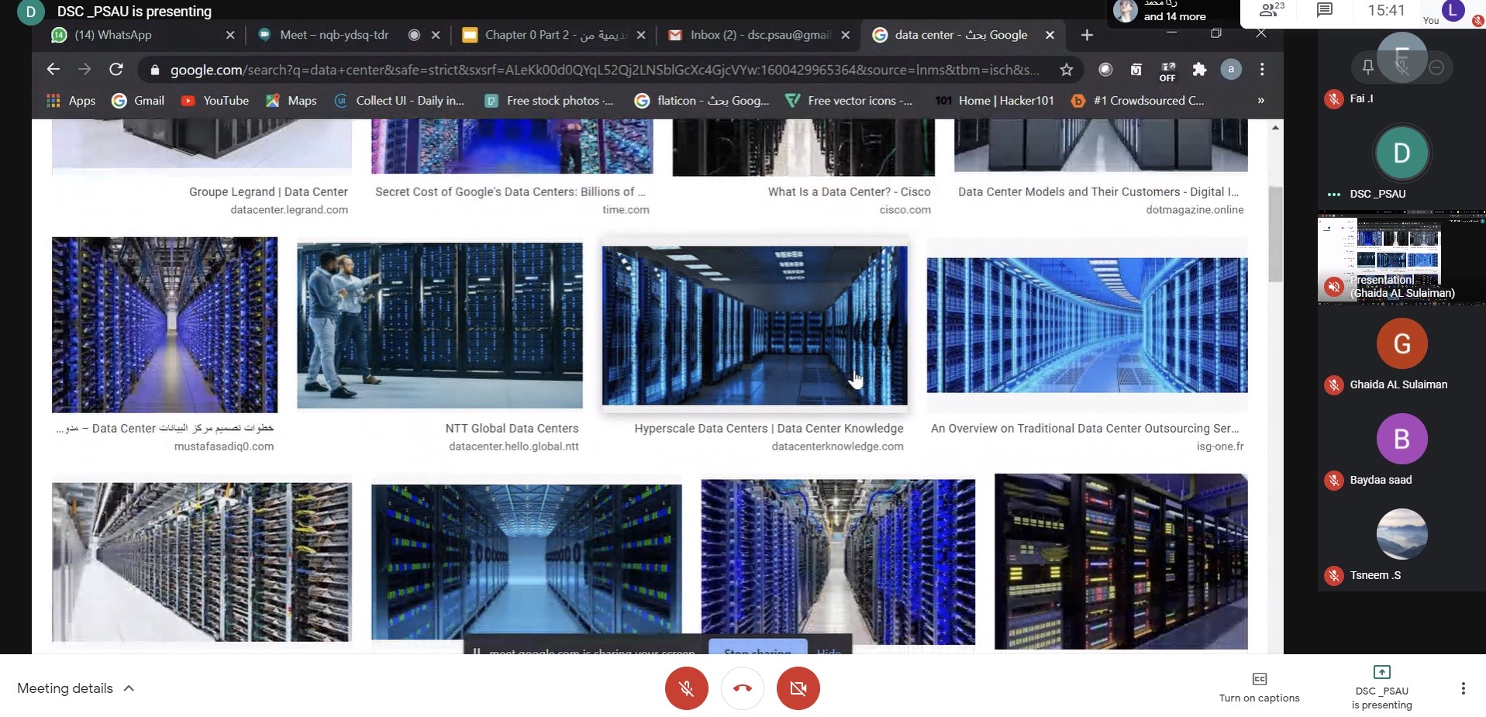This screenshot has height=717, width=1486.
Task: Open a new browser tab
Action: pyautogui.click(x=1087, y=35)
